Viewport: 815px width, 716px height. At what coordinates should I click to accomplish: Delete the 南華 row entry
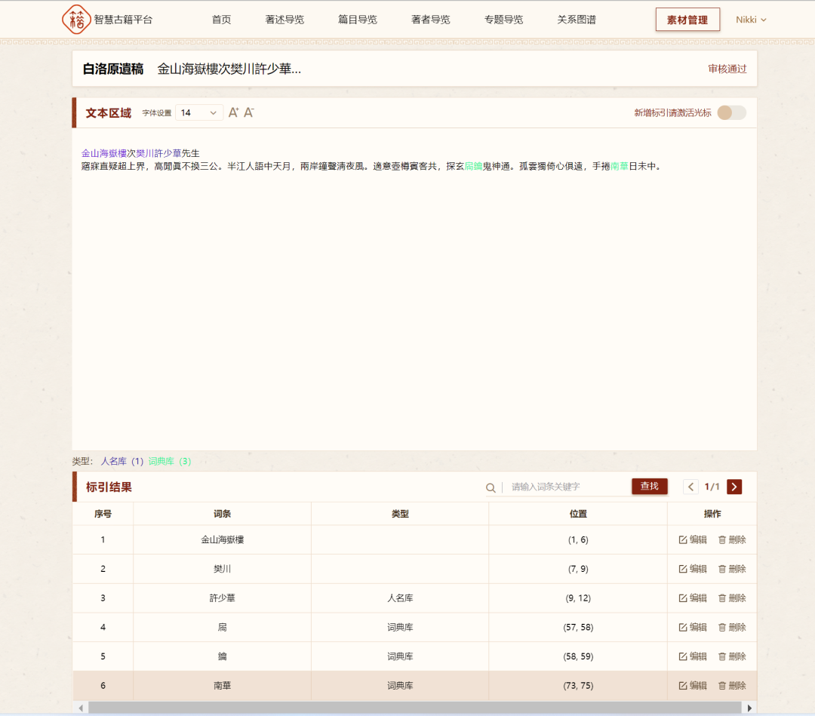click(x=732, y=685)
